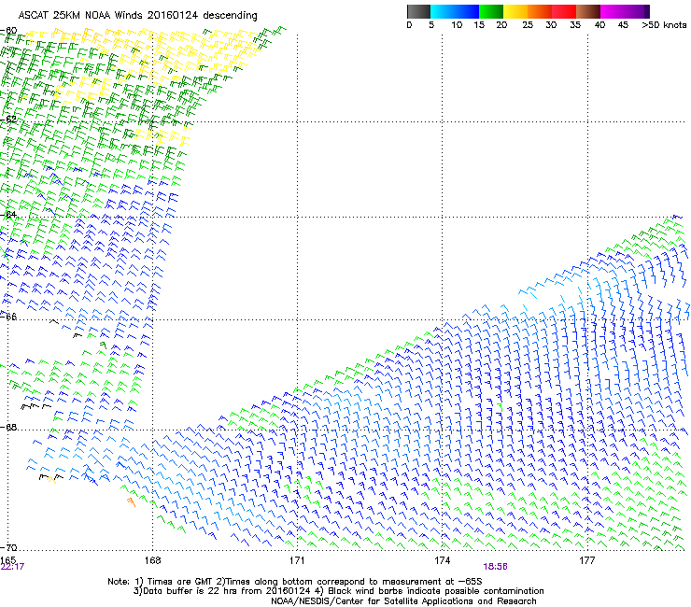The height and width of the screenshot is (607, 691).
Task: Click the '-62' latitude label
Action: tap(8, 119)
